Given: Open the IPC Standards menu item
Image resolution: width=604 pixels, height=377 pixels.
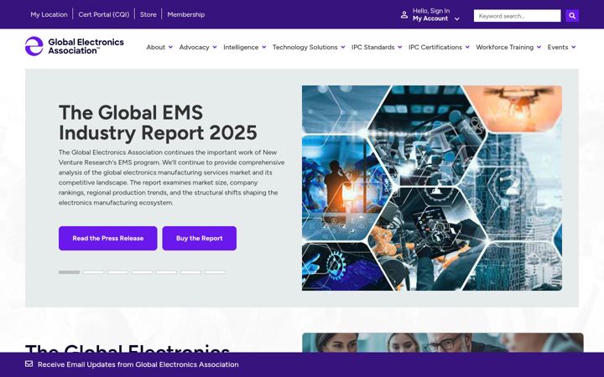Looking at the screenshot, I should click(x=372, y=47).
